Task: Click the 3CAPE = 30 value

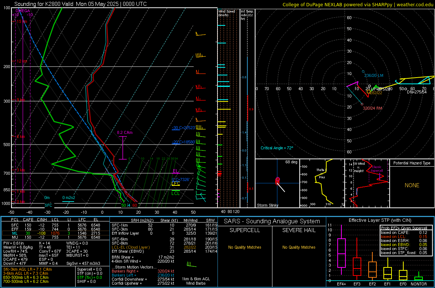Action: tap(77, 252)
